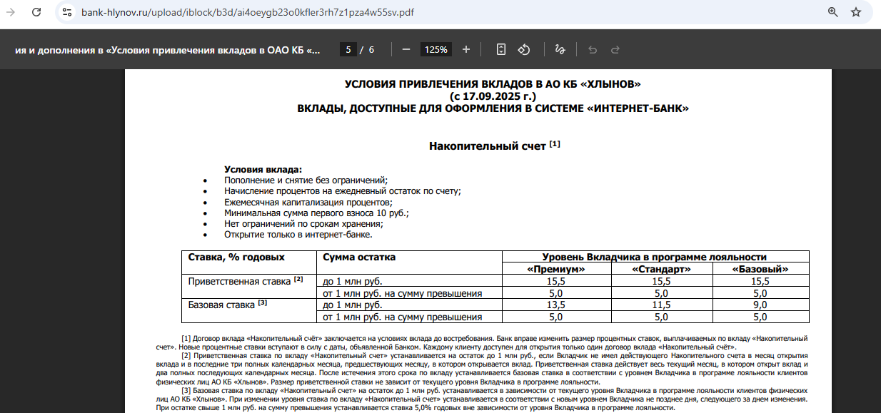The height and width of the screenshot is (413, 881).
Task: Click bullet 'Минимальная сумма первого взноса 10 руб.'
Action: [316, 213]
